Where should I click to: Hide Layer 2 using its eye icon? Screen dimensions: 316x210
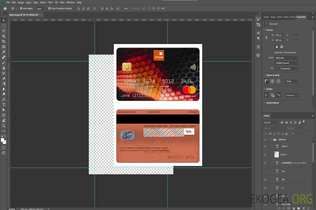click(x=265, y=146)
